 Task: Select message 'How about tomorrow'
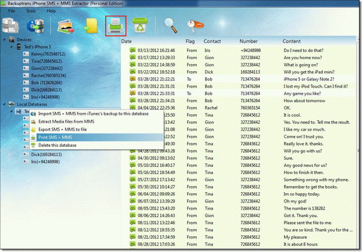[x=304, y=101]
